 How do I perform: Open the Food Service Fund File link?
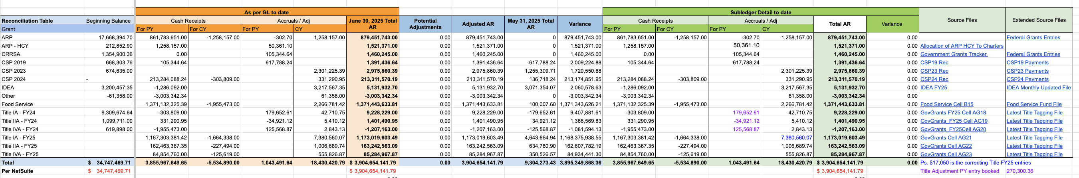click(1034, 104)
